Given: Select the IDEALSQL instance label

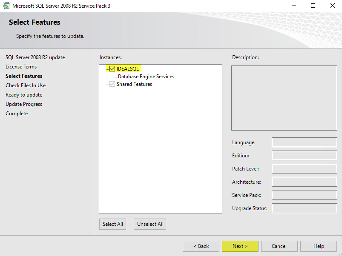Looking at the screenshot, I should point(128,69).
